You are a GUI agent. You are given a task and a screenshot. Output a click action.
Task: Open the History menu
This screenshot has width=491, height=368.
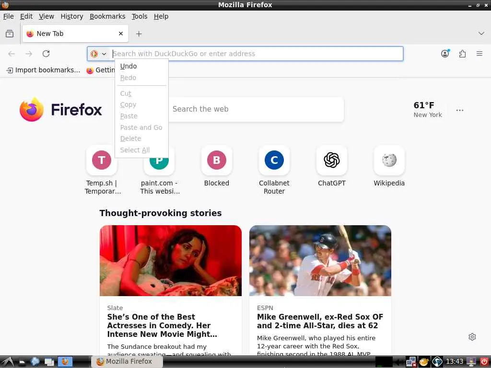click(x=72, y=16)
